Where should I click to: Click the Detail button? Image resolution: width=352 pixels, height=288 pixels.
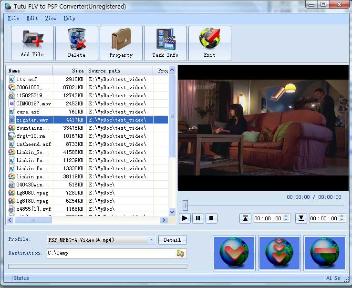(172, 240)
